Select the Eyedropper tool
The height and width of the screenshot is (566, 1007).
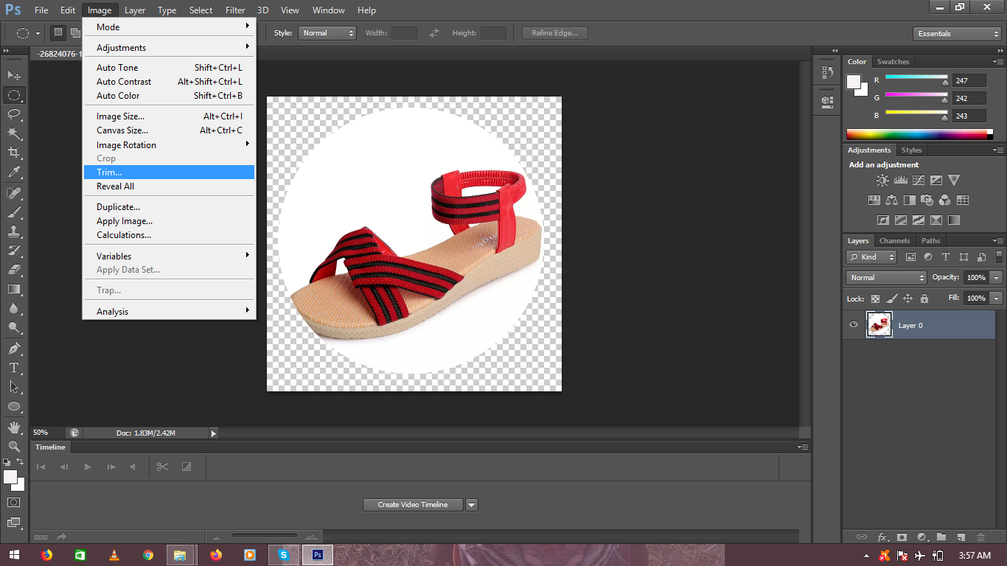(14, 172)
